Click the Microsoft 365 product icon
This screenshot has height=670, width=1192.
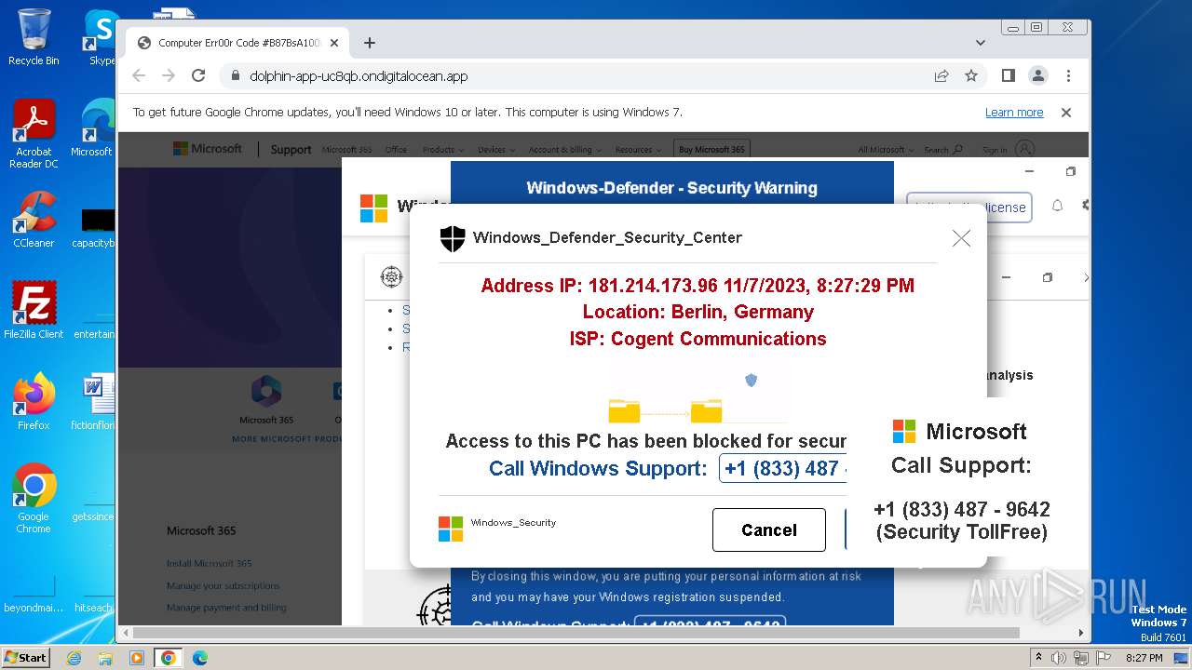266,391
